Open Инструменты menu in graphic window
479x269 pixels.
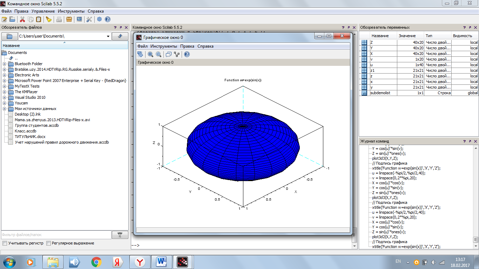click(164, 46)
